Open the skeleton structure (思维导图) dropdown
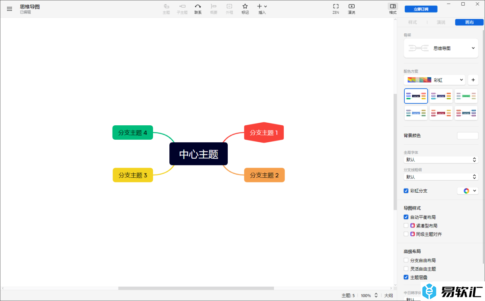This screenshot has width=485, height=301. (x=441, y=48)
